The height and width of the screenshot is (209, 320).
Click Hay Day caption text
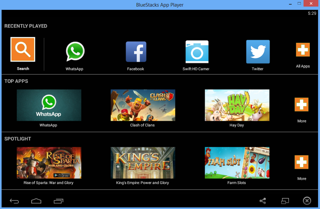pos(237,125)
